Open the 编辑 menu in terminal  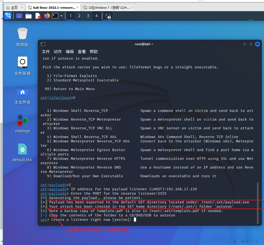pyautogui.click(x=70, y=52)
